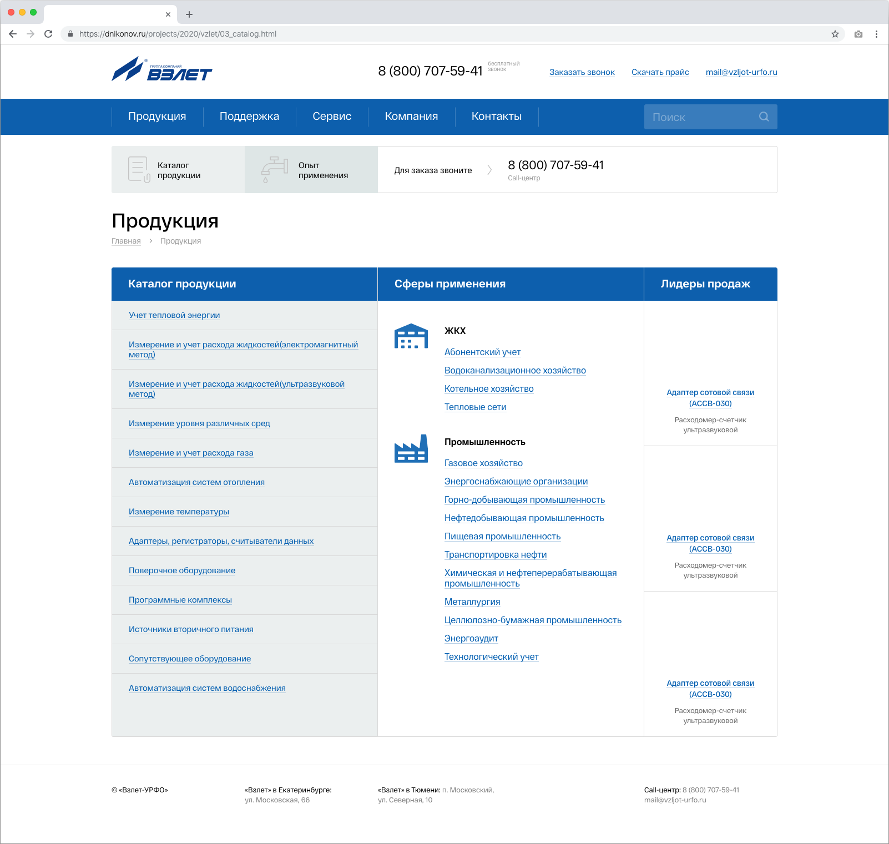The image size is (889, 844).
Task: Download the price list via Скачать прайс
Action: coord(660,72)
